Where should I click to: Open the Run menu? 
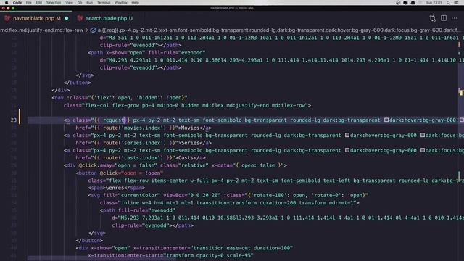pos(89,3)
